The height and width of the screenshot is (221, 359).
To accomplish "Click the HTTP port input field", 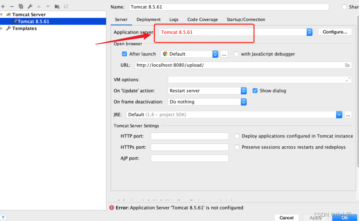I will click(x=190, y=136).
